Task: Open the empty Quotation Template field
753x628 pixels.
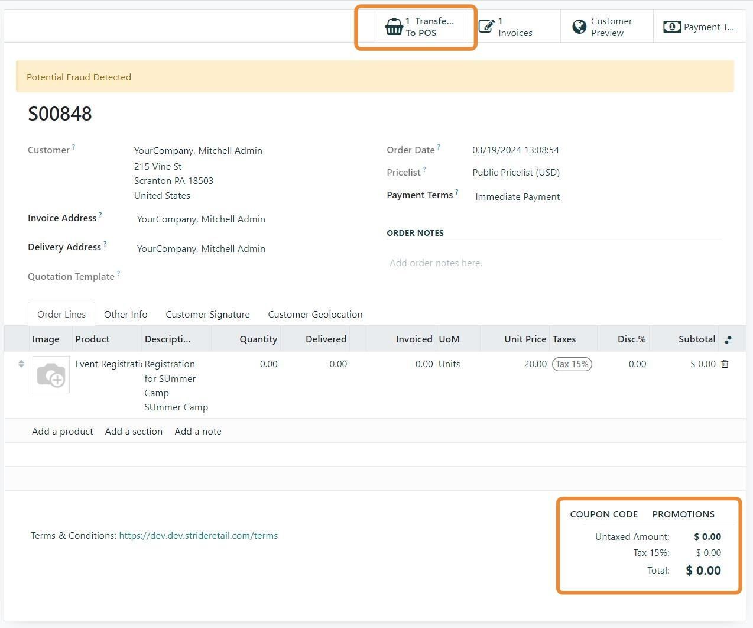Action: [248, 276]
